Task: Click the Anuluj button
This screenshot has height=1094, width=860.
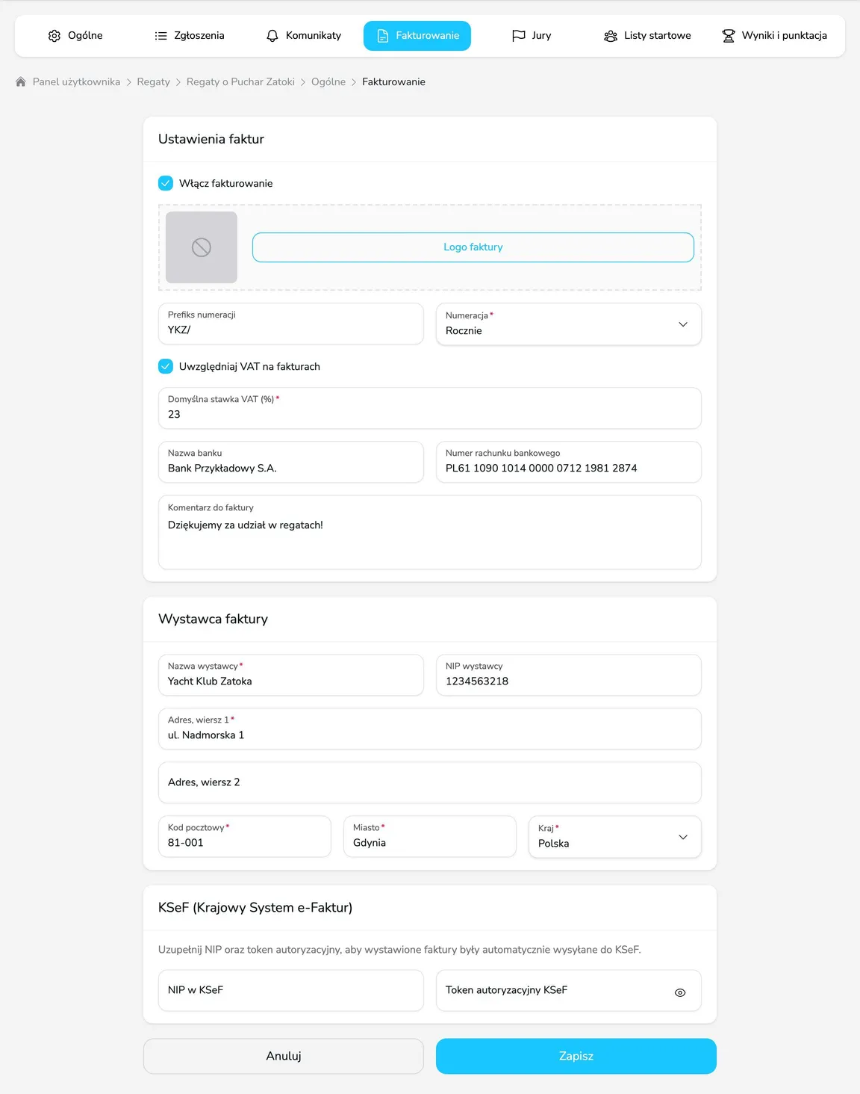Action: 284,1056
